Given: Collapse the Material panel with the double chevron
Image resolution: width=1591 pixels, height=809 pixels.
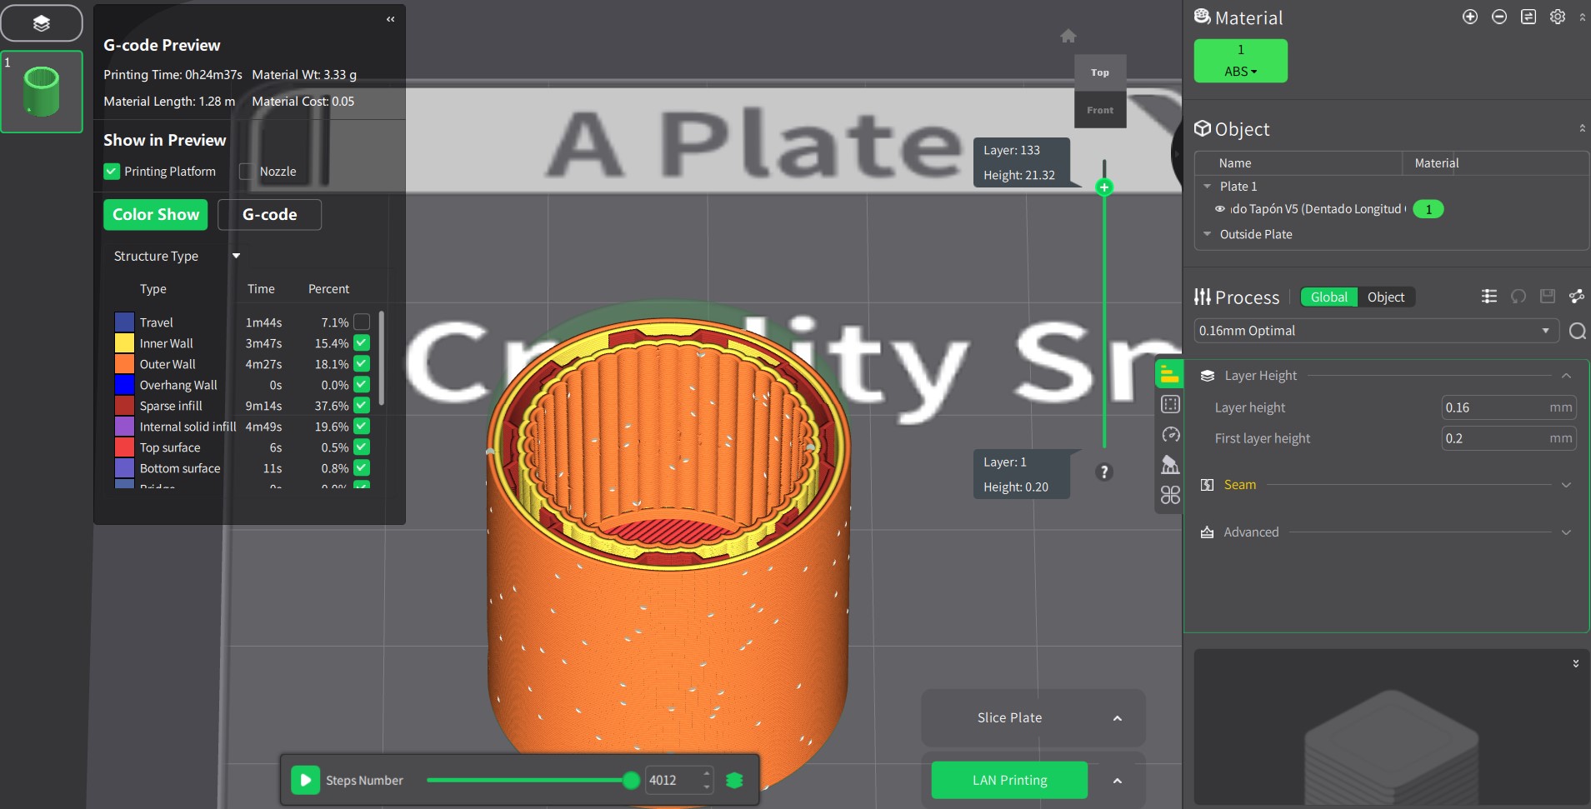Looking at the screenshot, I should 1582,17.
